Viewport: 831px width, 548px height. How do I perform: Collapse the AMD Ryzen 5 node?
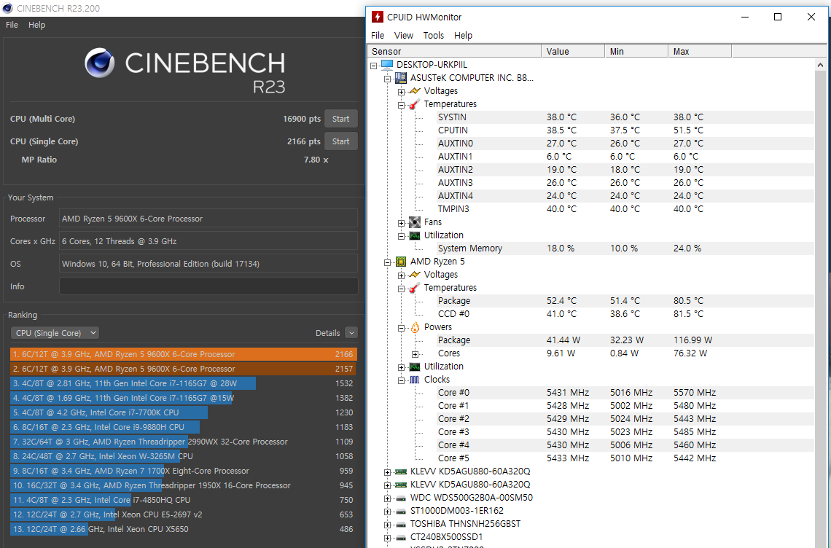click(387, 262)
